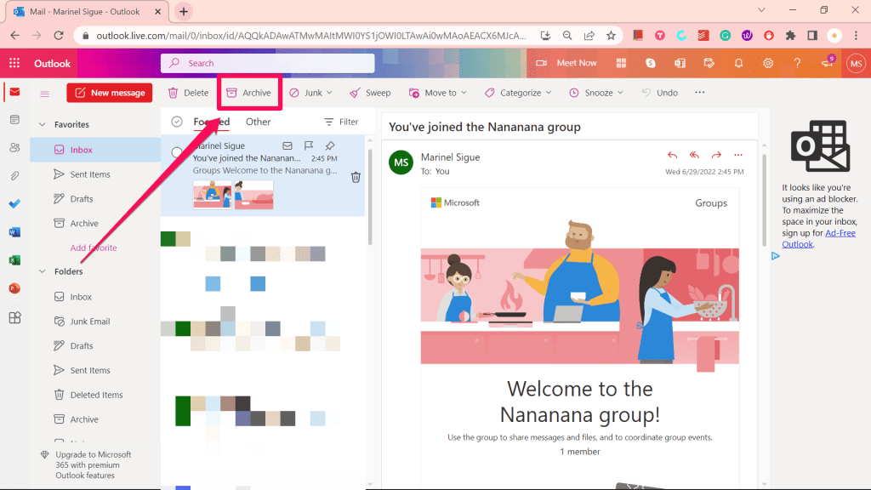
Task: Click the message list scrollbar
Action: tap(369, 196)
